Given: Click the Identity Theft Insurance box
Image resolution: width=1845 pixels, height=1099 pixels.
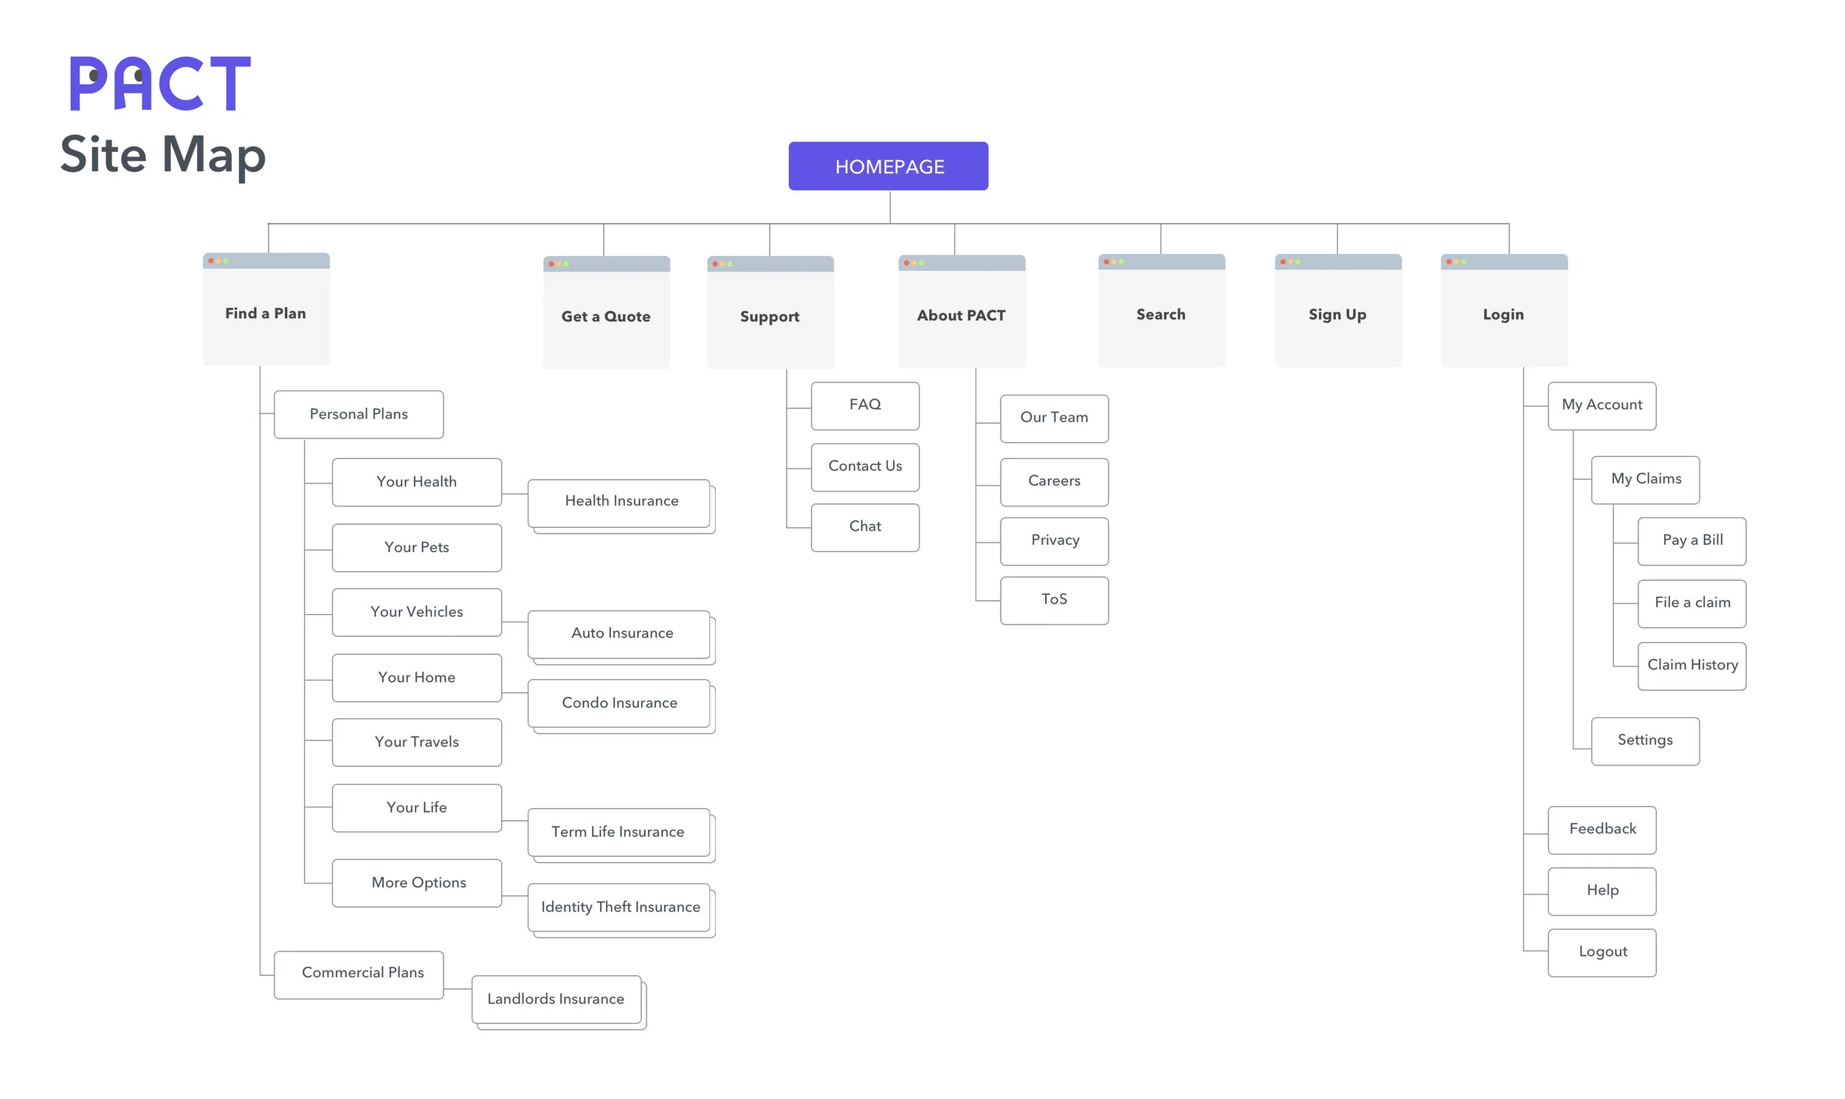Looking at the screenshot, I should [x=620, y=907].
